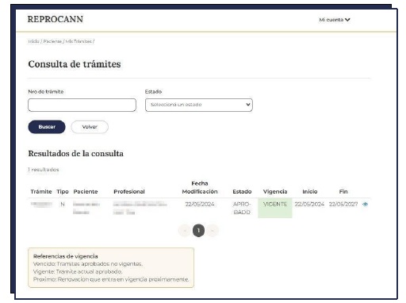Open the Paciente breadcrumb link

coord(52,41)
